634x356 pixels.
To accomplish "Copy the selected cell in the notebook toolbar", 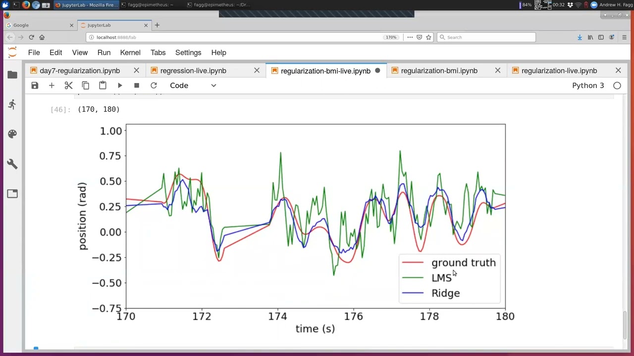I will point(86,86).
